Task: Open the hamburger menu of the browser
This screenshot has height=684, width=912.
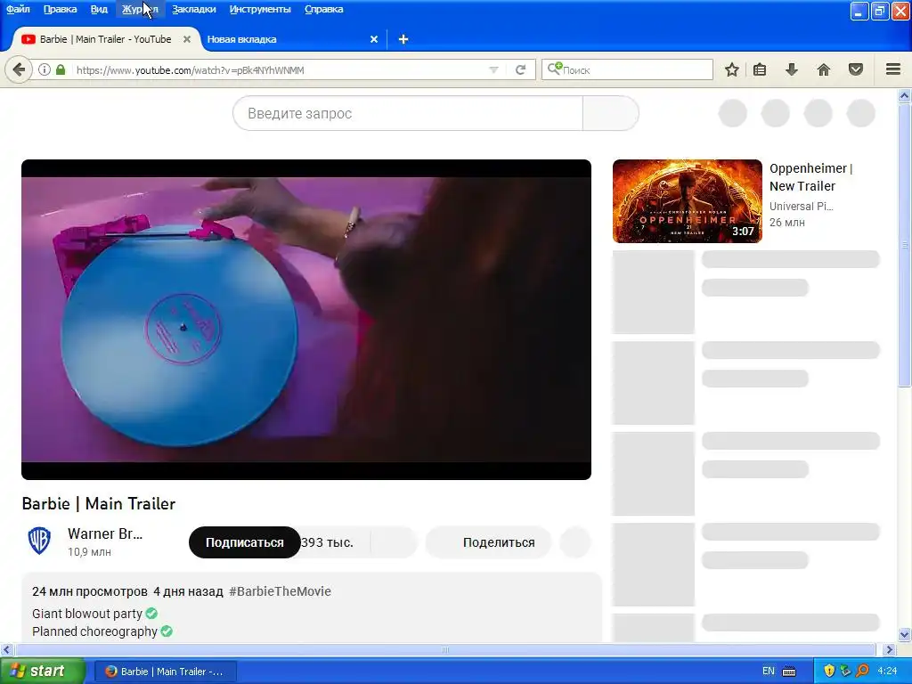Action: 893,69
